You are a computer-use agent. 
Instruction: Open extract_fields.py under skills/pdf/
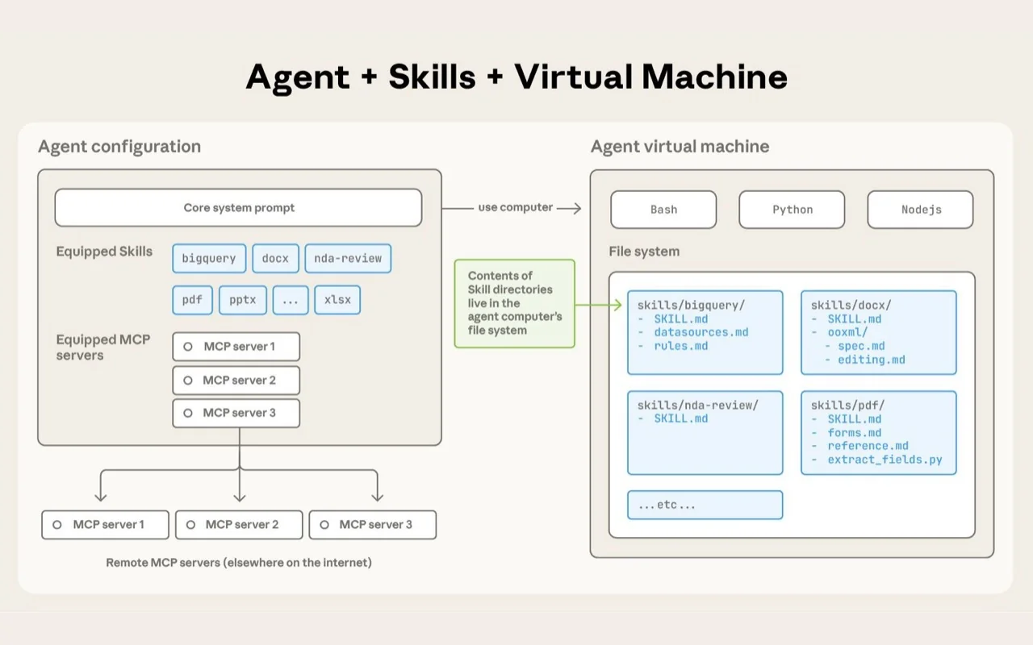pos(885,460)
